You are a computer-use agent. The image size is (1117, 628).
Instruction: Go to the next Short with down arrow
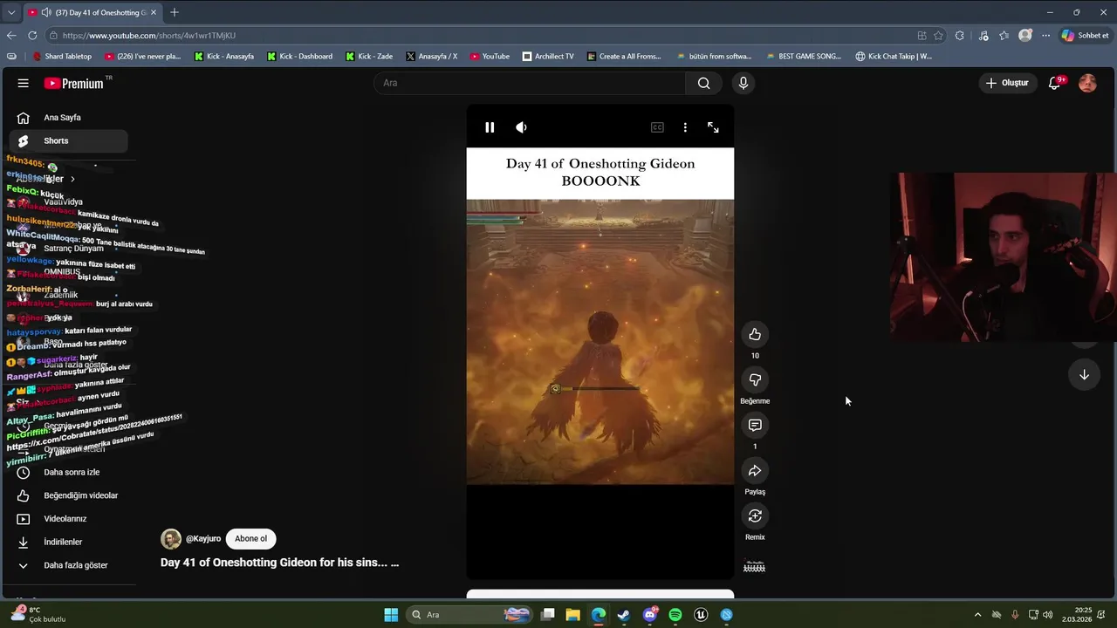[1084, 374]
